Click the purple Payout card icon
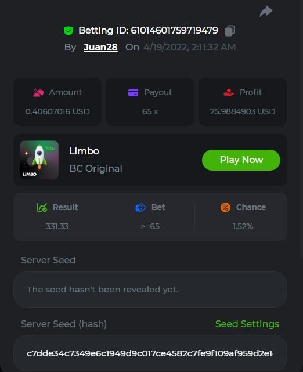303x372 pixels. [133, 92]
